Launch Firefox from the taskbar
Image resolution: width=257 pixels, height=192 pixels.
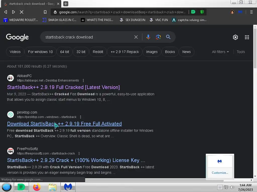[37, 187]
